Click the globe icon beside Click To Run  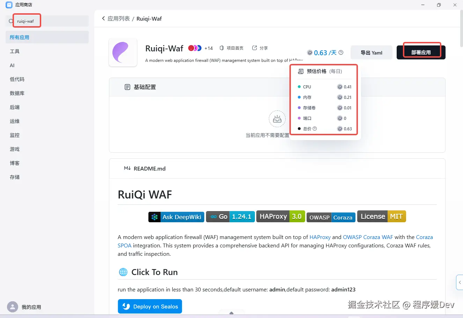[x=123, y=272]
